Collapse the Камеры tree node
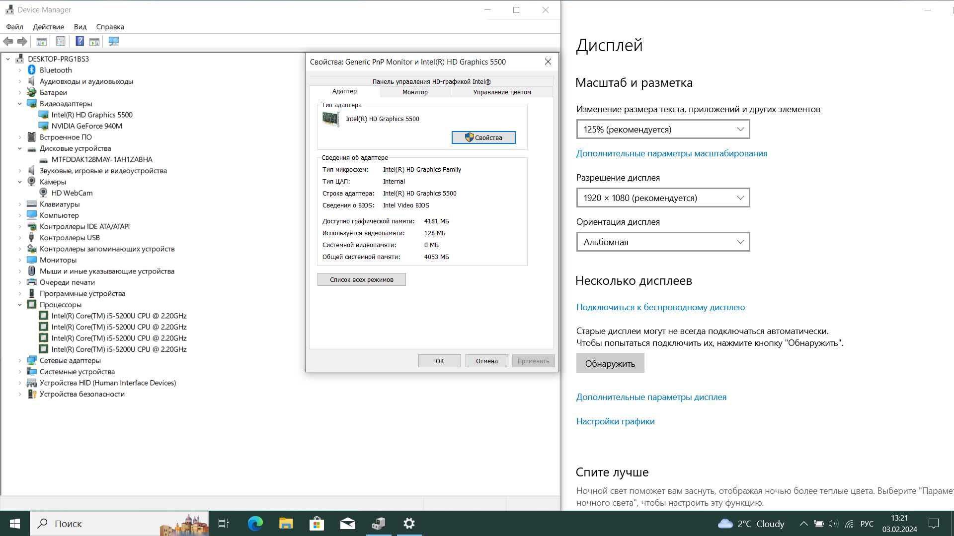This screenshot has width=954, height=536. (x=20, y=182)
